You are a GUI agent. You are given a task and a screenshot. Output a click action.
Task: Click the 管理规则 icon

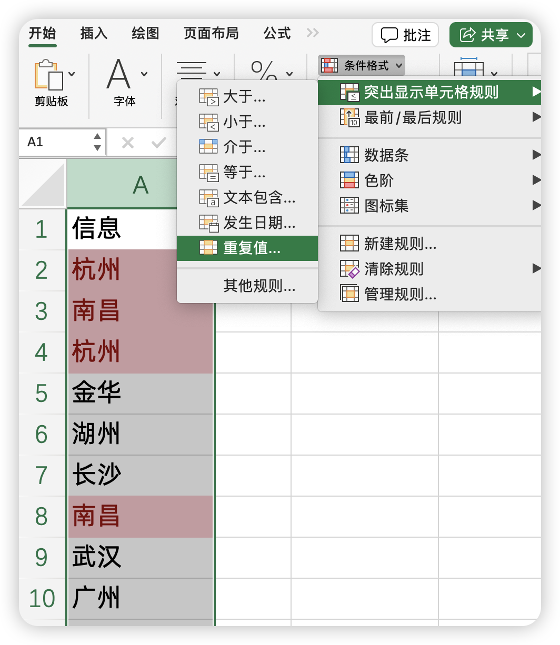(349, 294)
